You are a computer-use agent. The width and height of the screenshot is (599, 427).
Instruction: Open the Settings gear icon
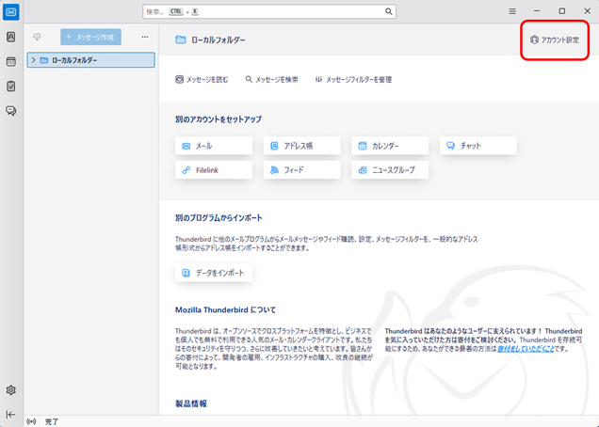pos(10,390)
